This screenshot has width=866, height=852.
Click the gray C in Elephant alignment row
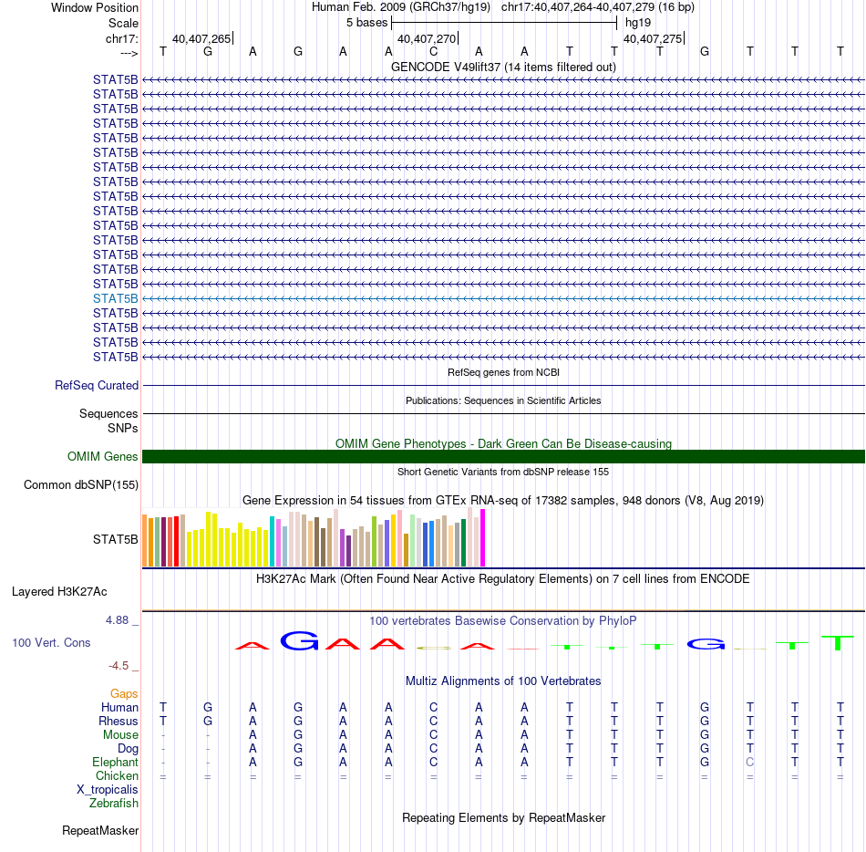749,762
